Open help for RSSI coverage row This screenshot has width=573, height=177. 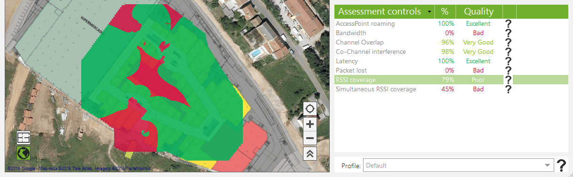(x=508, y=80)
